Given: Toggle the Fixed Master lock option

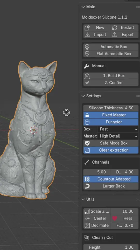Looking at the screenshot, I should (x=111, y=115).
